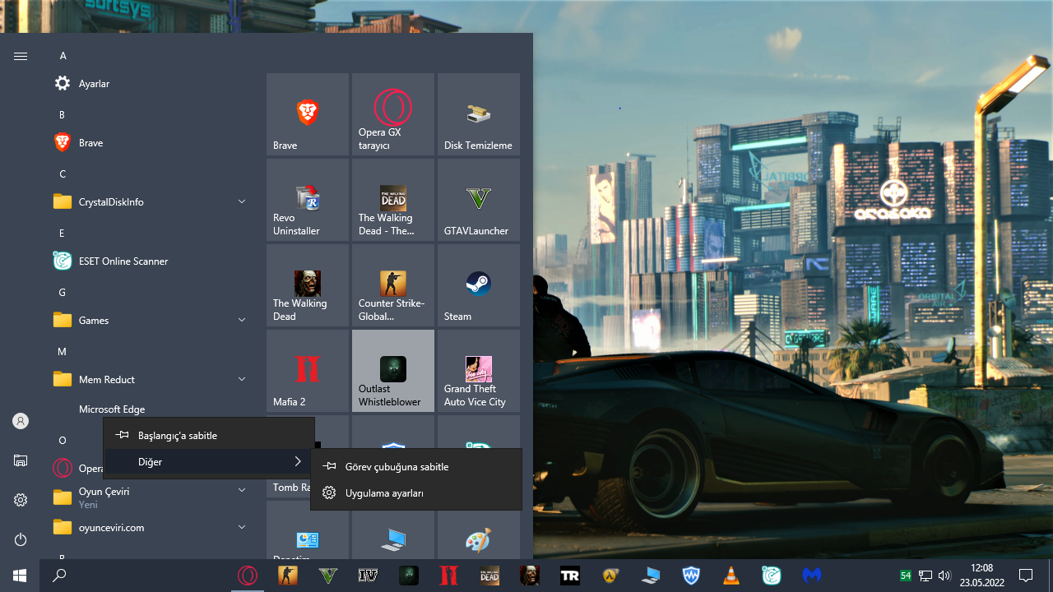Launch the GTAVLauncher tile
Viewport: 1053px width, 592px height.
click(479, 200)
